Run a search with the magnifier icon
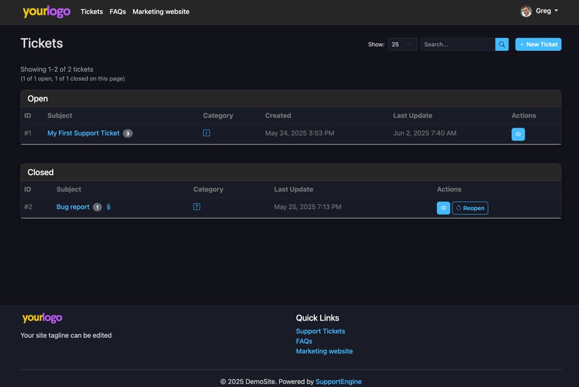Image resolution: width=579 pixels, height=387 pixels. (x=502, y=44)
